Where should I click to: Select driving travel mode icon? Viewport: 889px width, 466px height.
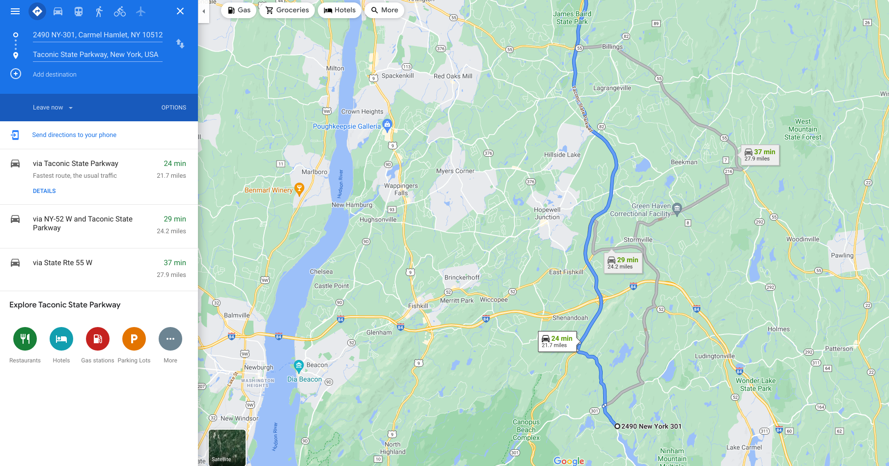(58, 11)
